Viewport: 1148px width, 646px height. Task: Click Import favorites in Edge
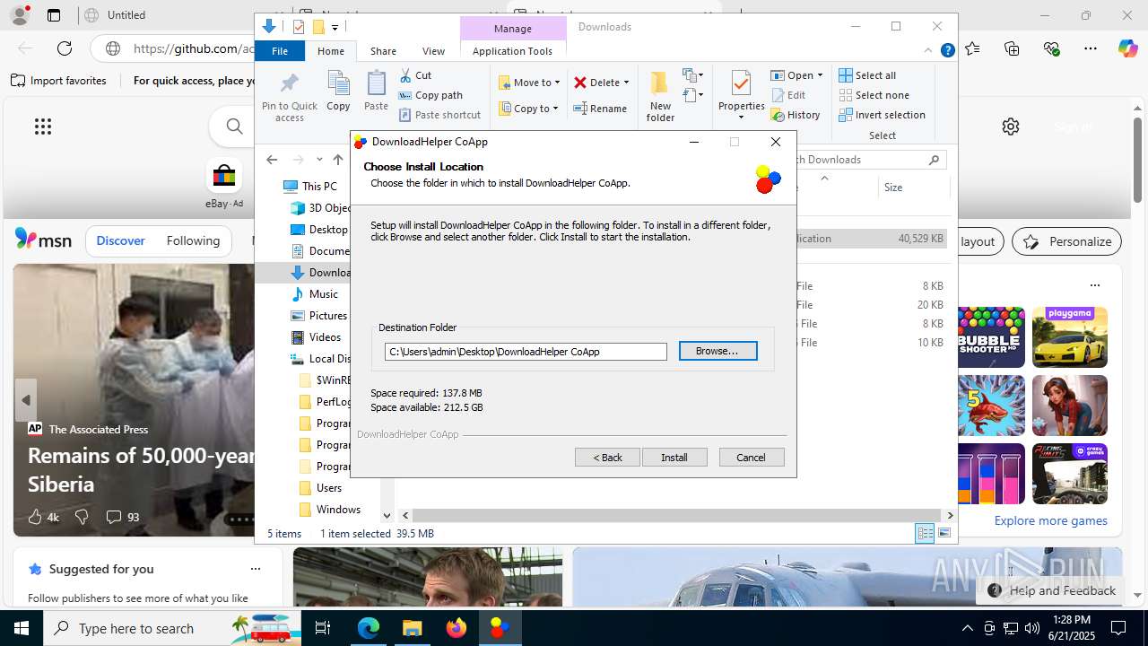[59, 81]
